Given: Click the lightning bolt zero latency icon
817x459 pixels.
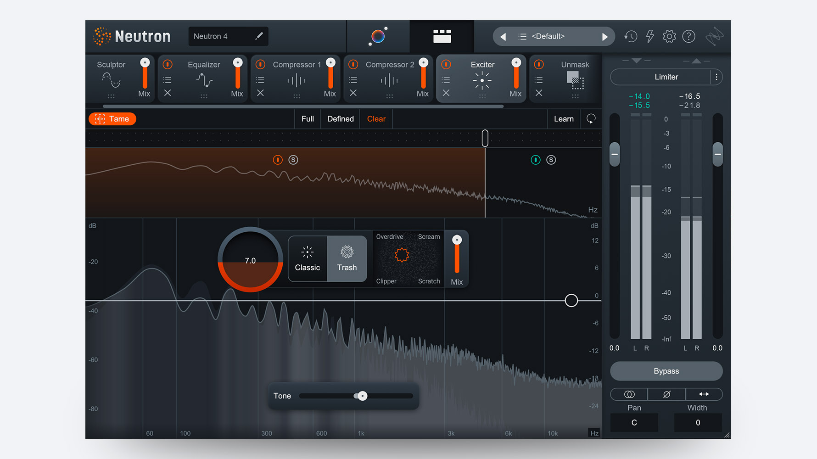Looking at the screenshot, I should pyautogui.click(x=650, y=36).
